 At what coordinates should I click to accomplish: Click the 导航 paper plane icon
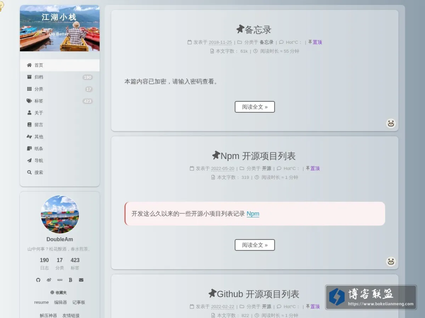29,160
